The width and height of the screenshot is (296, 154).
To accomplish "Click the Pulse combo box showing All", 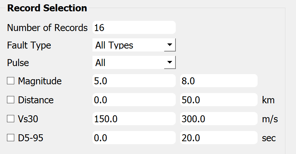I will (134, 62).
